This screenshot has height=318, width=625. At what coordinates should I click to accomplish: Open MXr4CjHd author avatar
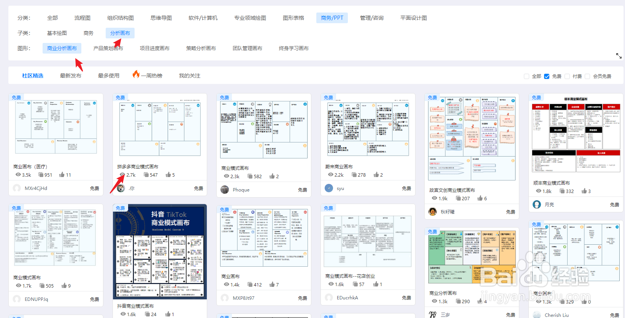pyautogui.click(x=17, y=188)
